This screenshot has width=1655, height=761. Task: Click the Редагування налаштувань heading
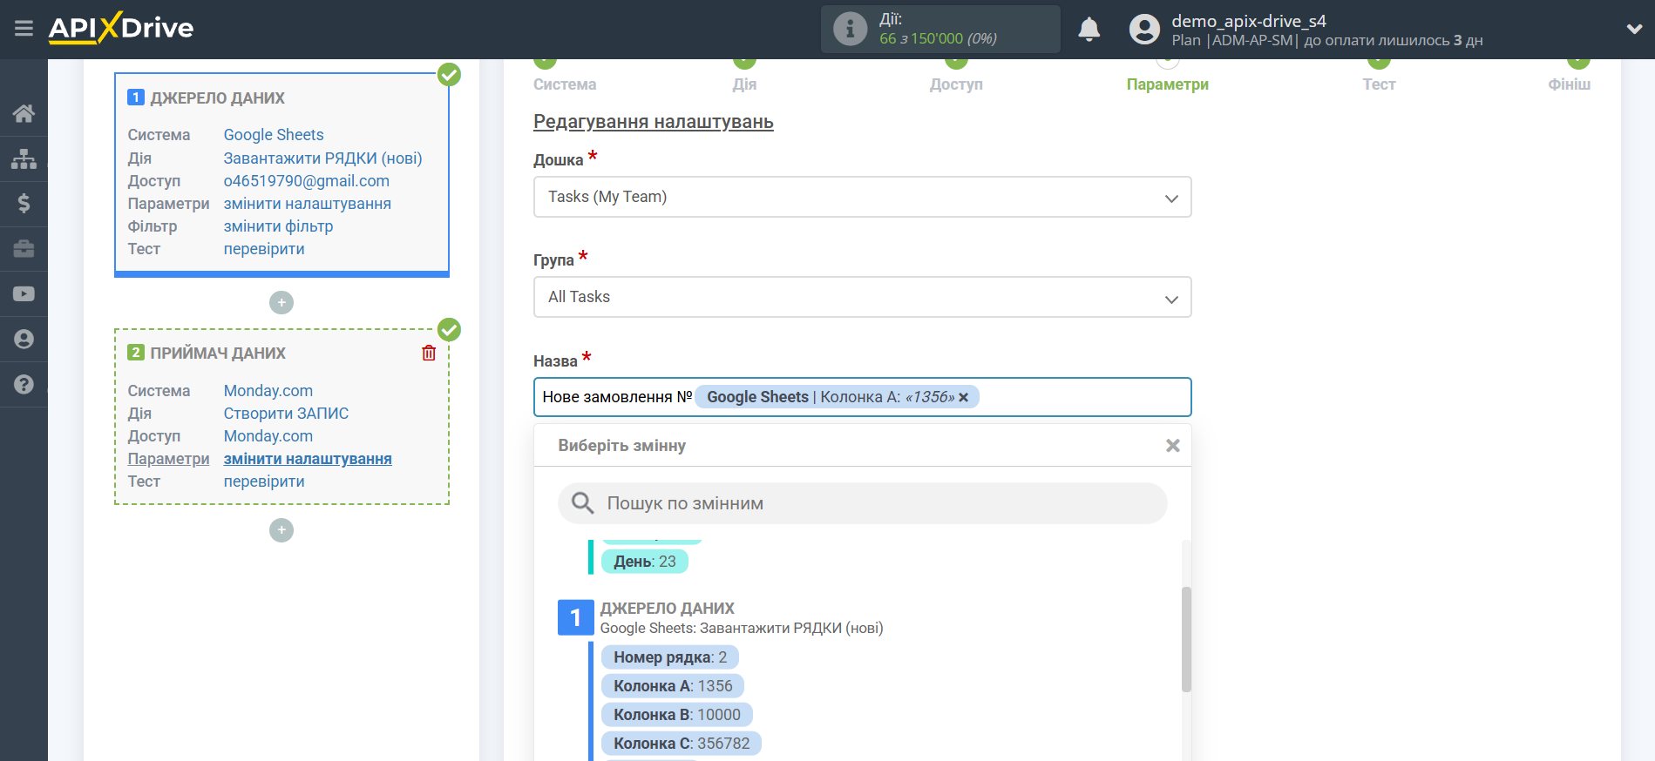pos(654,122)
